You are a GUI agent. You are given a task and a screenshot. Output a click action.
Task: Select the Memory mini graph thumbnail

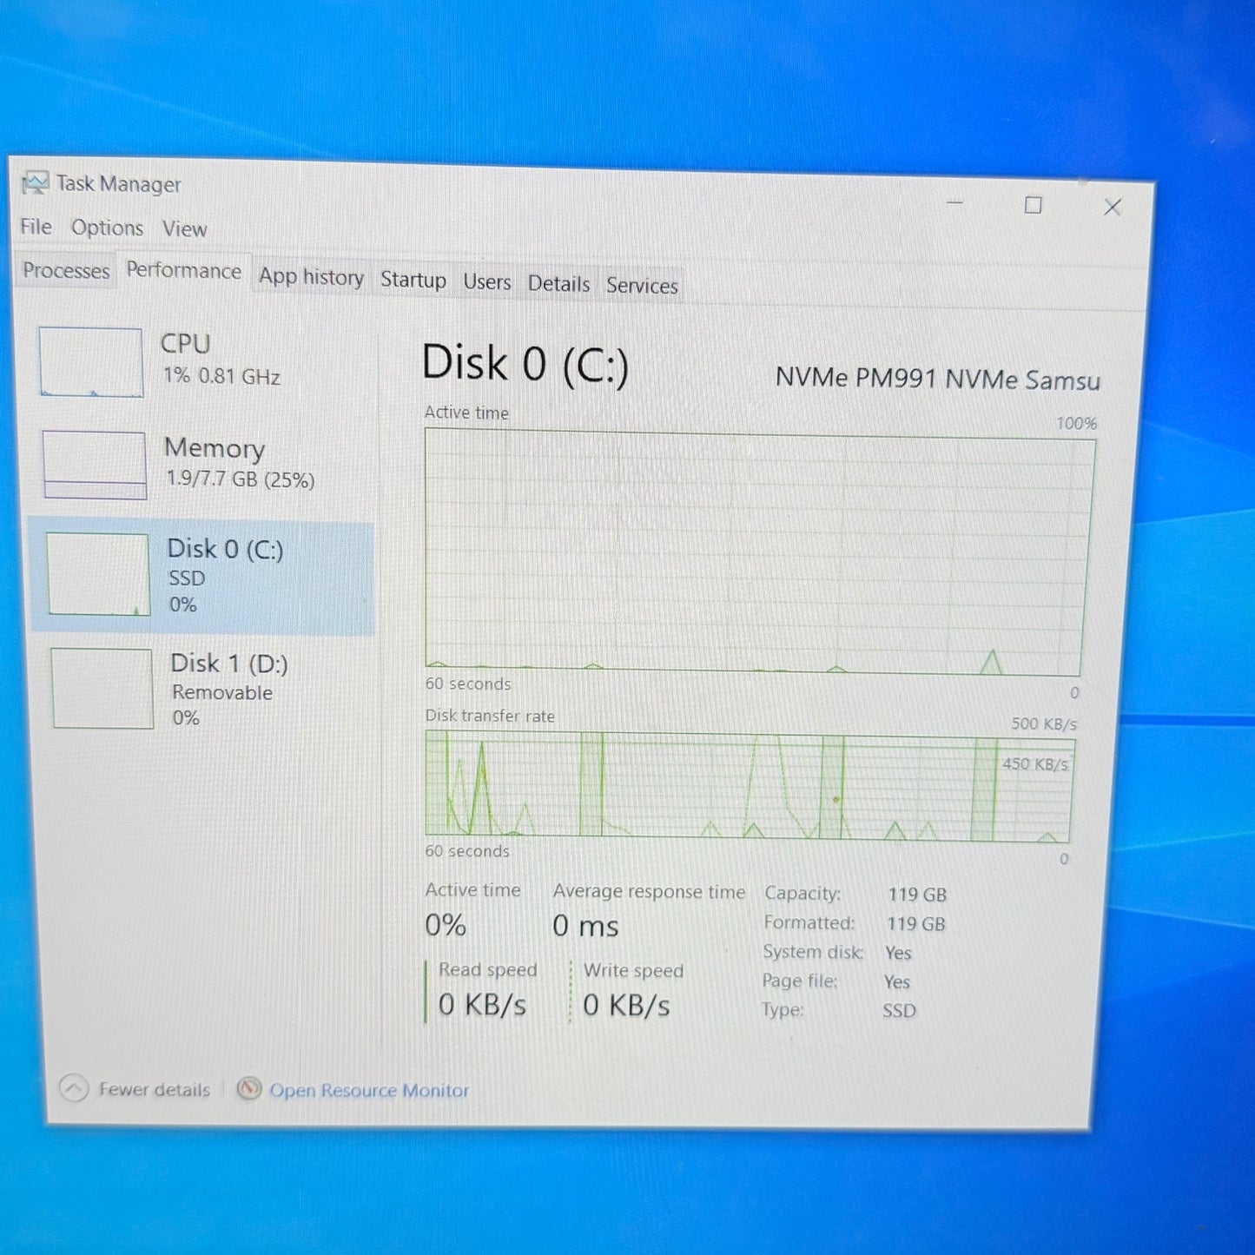point(94,465)
